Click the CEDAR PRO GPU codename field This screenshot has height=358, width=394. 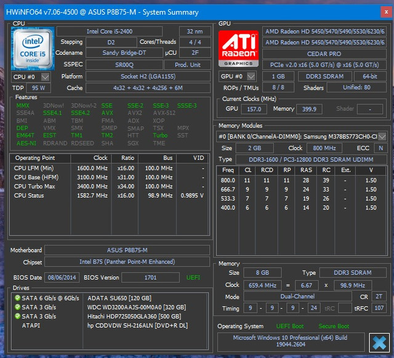point(324,54)
